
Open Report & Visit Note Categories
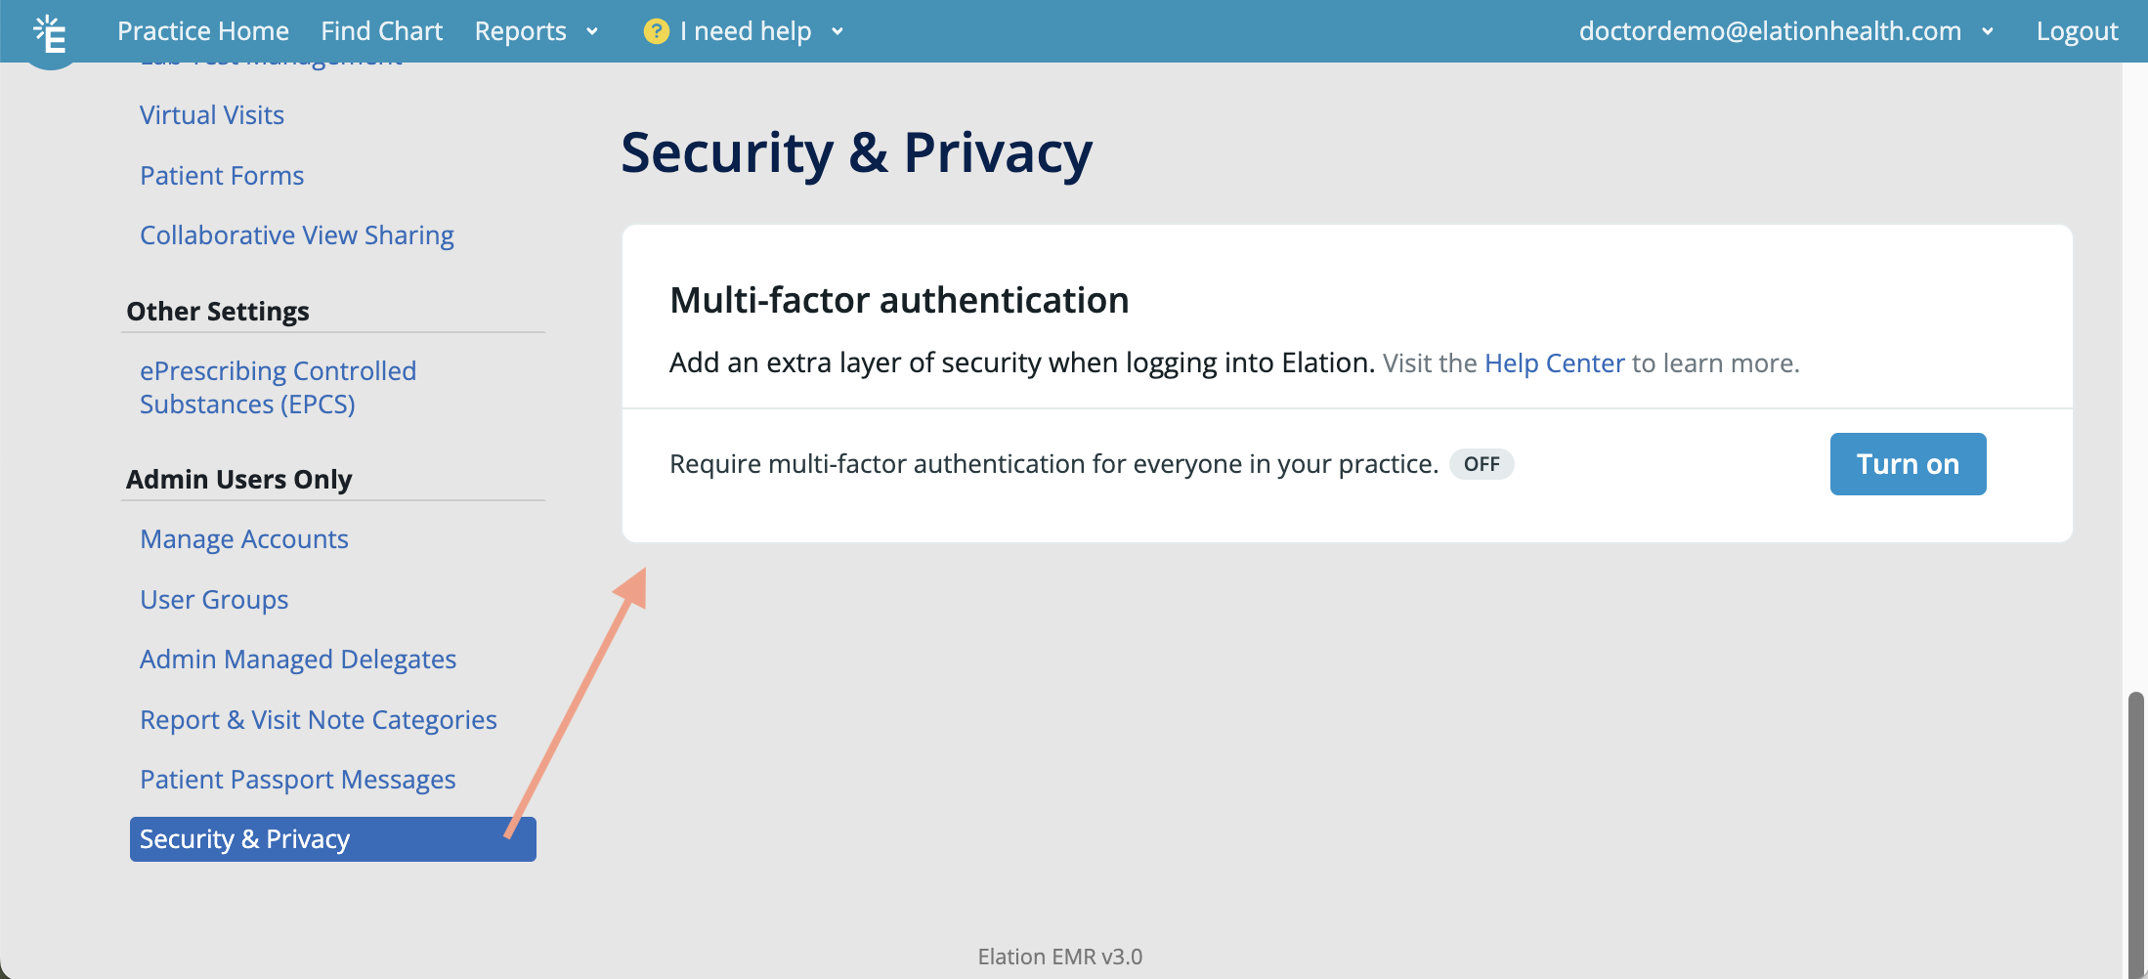click(x=319, y=720)
